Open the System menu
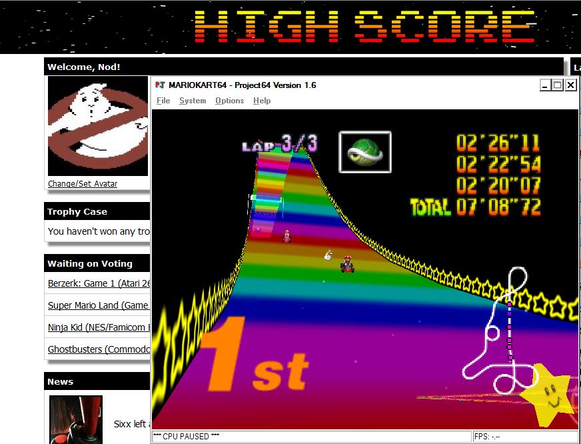The height and width of the screenshot is (444, 581). [193, 101]
